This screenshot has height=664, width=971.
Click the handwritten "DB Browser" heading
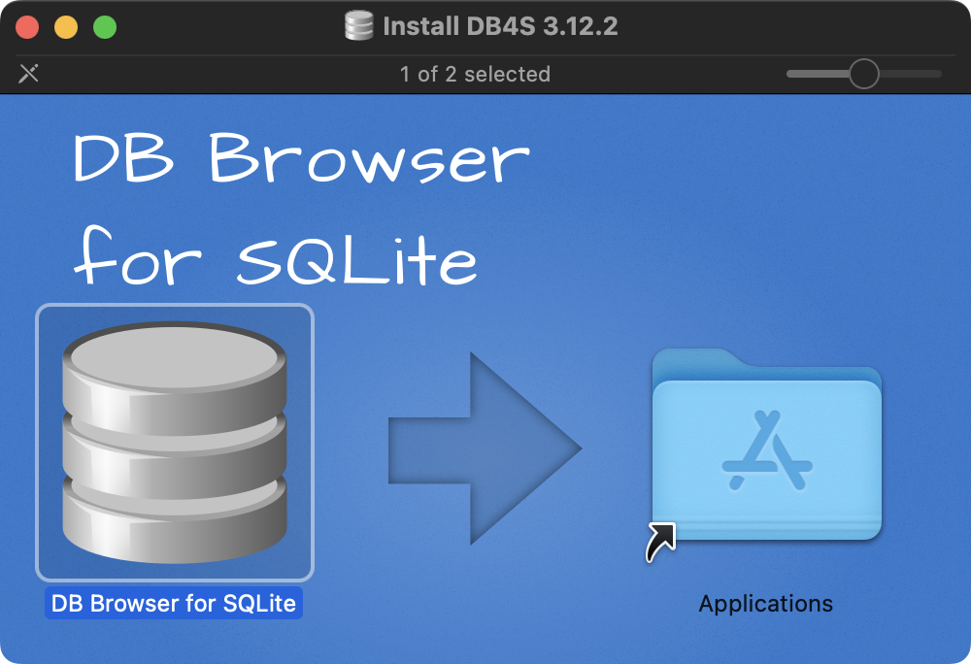[x=301, y=158]
